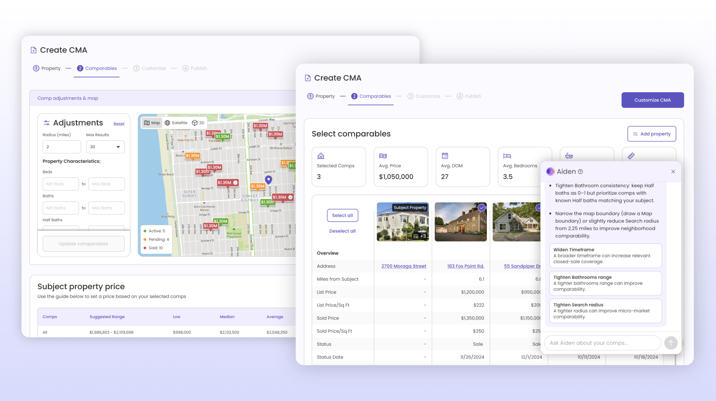Image resolution: width=716 pixels, height=401 pixels.
Task: Open the Max Results dropdown
Action: [105, 147]
